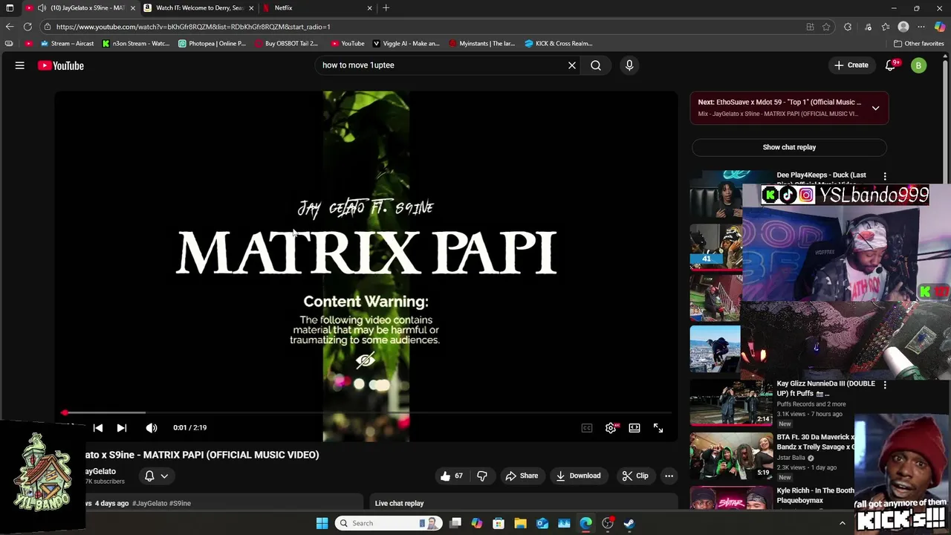Click the browser address bar URL

click(x=193, y=27)
